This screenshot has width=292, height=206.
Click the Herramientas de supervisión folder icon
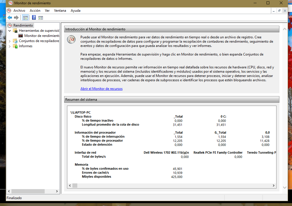[x=15, y=31]
